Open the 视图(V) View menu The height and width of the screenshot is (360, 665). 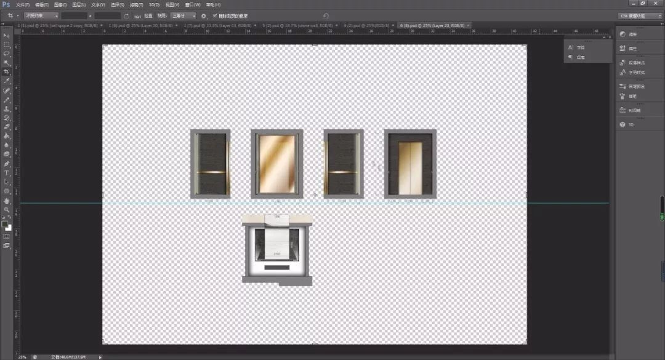click(172, 5)
